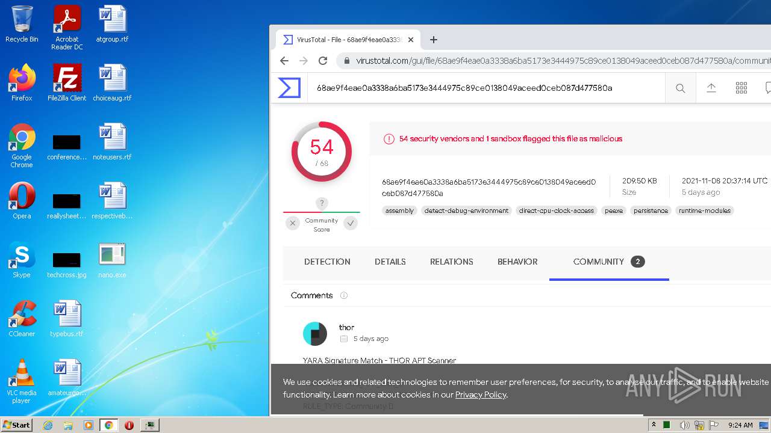Open atgroup.rtf document icon

(112, 24)
